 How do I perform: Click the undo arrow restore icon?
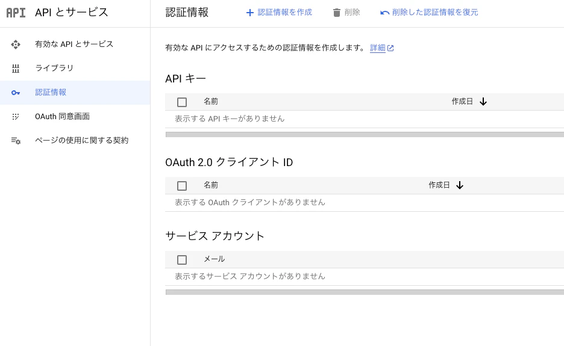pos(384,13)
